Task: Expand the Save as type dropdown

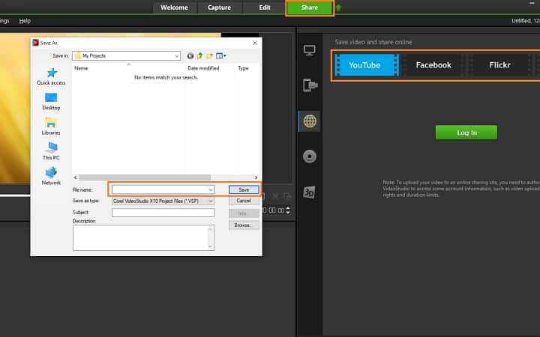Action: coord(211,201)
